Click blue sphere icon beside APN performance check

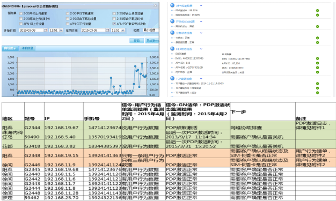pyautogui.click(x=172, y=5)
